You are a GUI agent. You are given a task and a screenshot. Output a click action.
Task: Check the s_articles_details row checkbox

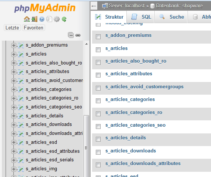98,139
